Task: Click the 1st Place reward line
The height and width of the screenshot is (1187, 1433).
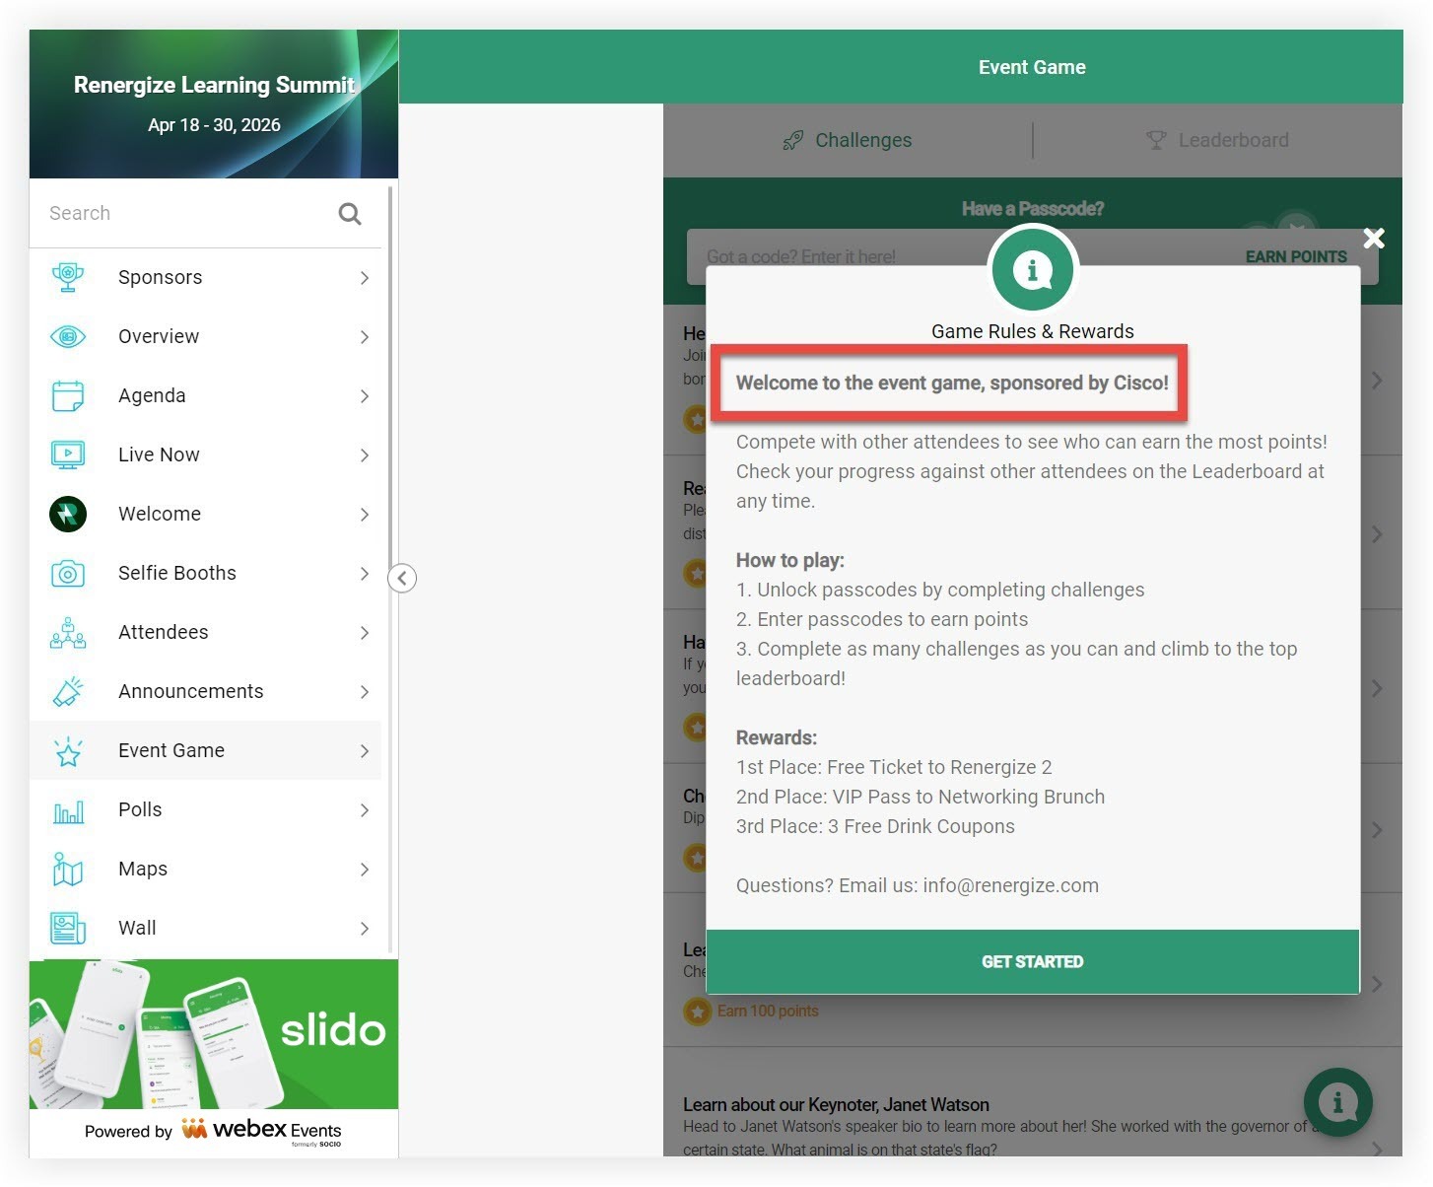Action: coord(894,767)
